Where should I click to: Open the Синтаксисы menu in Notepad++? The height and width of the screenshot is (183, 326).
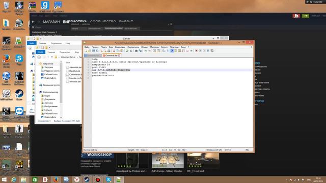(133, 47)
